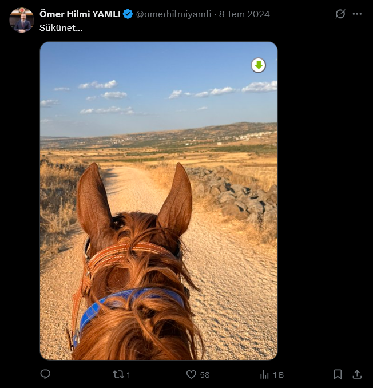Viewport: 373px width, 388px height.
Task: Open the view analytics bar chart icon
Action: pyautogui.click(x=264, y=374)
